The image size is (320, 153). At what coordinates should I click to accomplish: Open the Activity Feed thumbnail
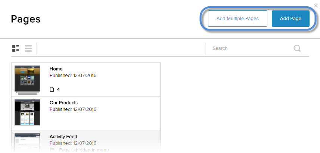click(27, 143)
